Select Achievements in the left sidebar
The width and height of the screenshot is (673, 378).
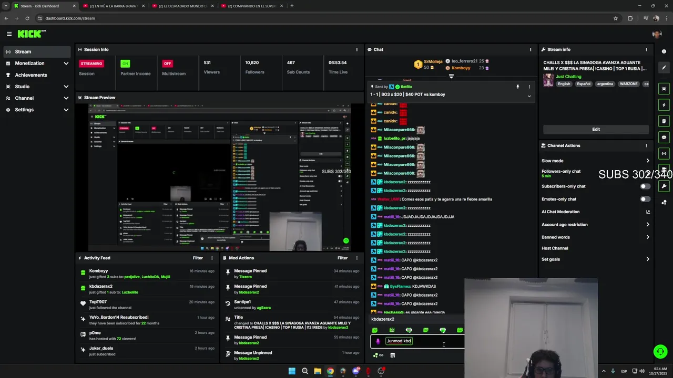tap(36, 75)
